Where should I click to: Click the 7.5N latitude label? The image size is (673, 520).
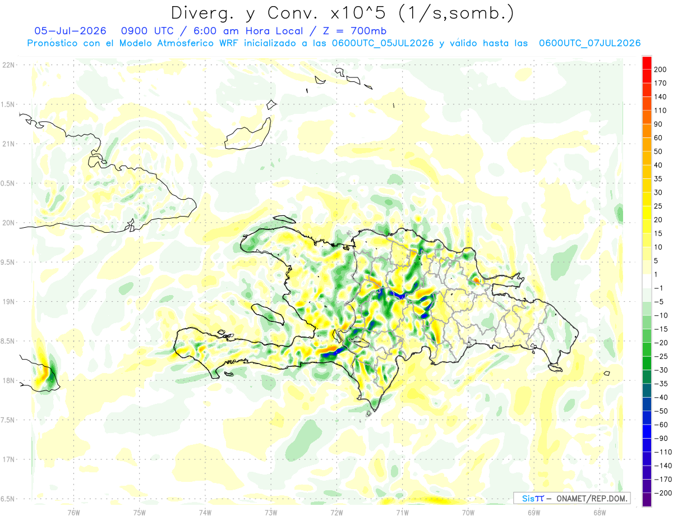pyautogui.click(x=8, y=420)
